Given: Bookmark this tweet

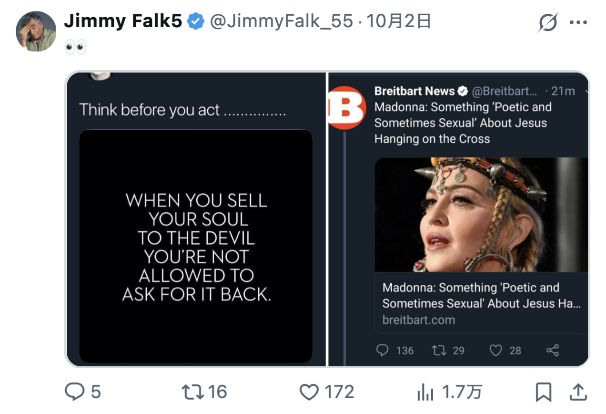Looking at the screenshot, I should (x=544, y=392).
